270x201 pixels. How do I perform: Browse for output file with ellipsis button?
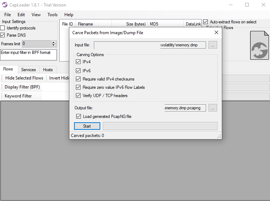213,108
